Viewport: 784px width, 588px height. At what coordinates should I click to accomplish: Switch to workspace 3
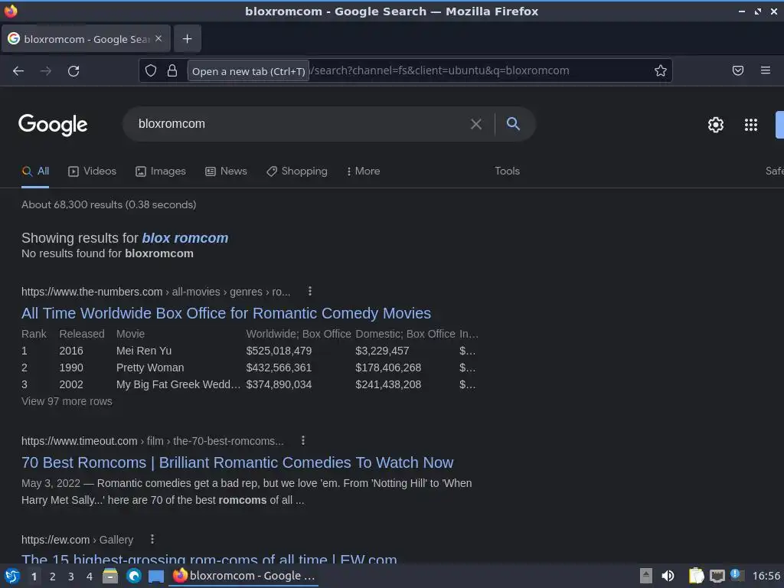[71, 577]
